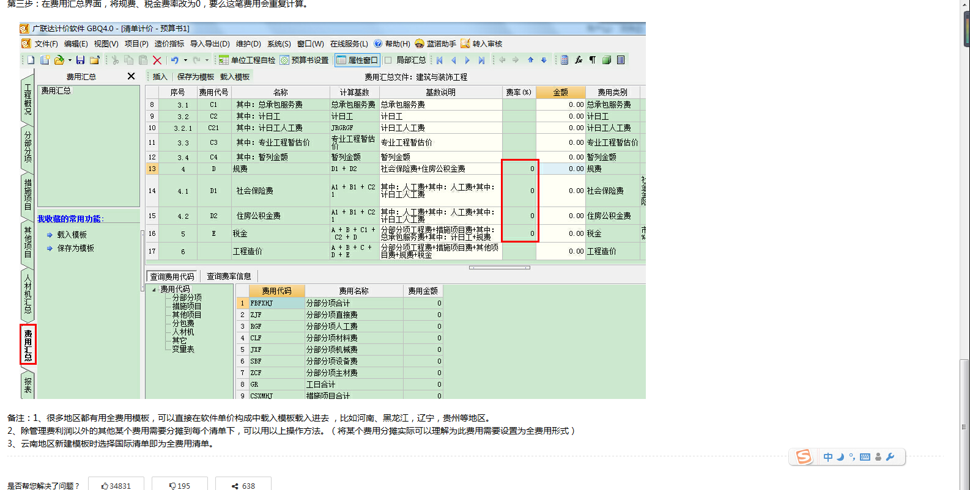The image size is (970, 490).
Task: Toggle Sogou Chinese/English 中 mode
Action: click(x=828, y=457)
